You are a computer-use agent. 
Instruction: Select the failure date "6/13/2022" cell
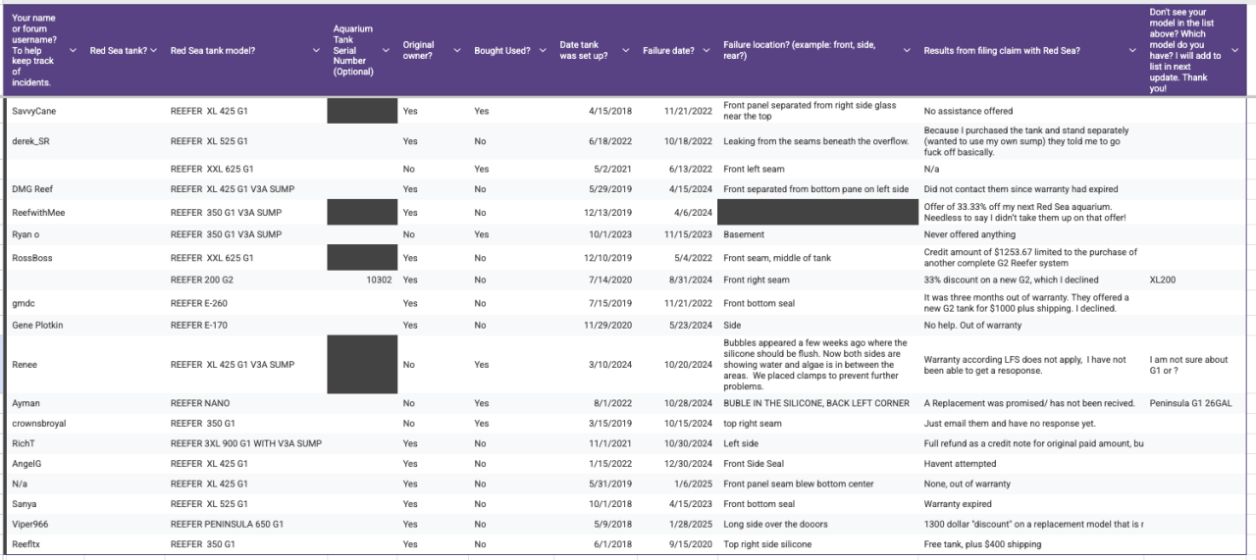coord(678,169)
